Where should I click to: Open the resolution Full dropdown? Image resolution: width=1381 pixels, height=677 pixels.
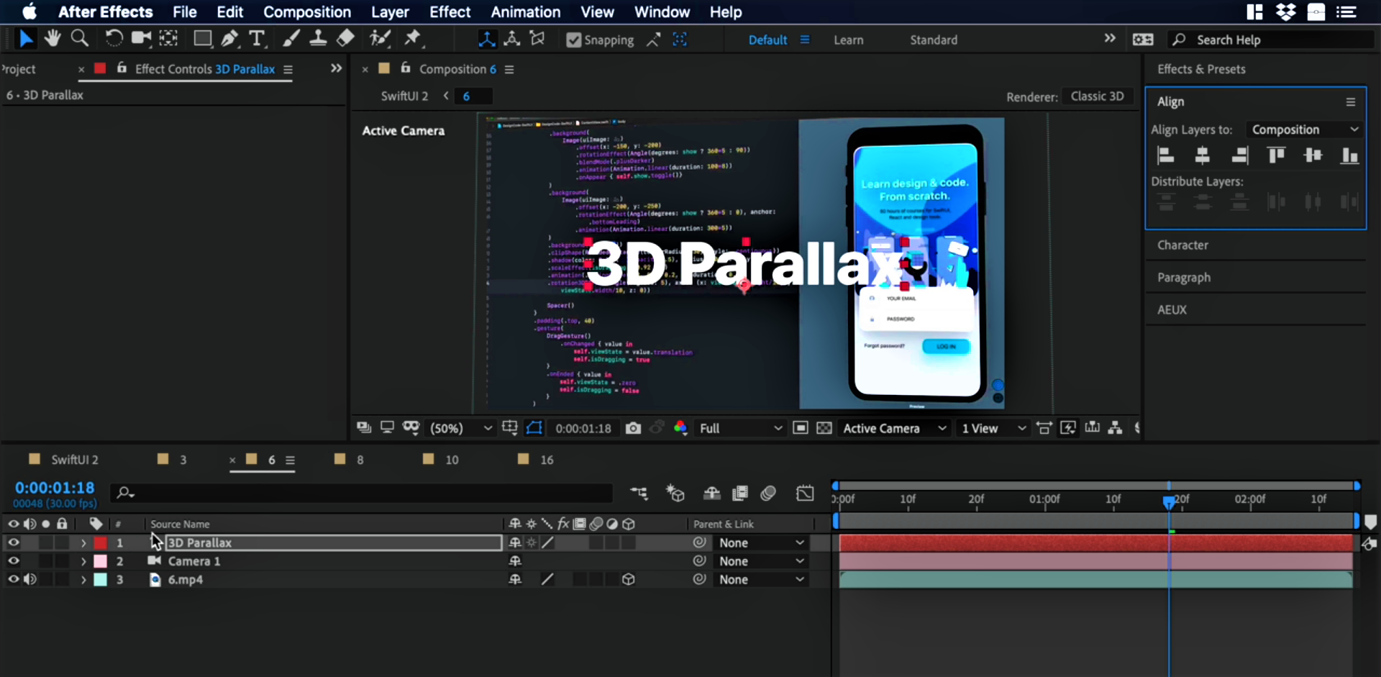point(740,428)
